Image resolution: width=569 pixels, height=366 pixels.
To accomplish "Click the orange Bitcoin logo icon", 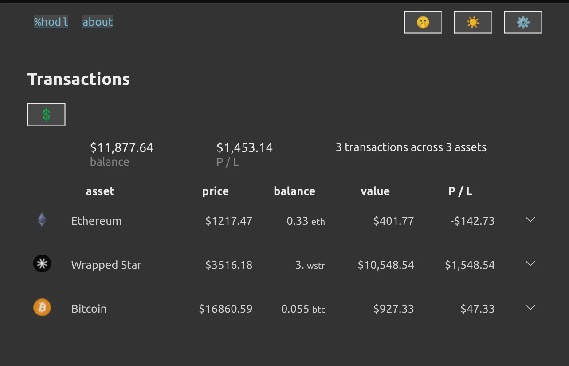I will (x=42, y=308).
